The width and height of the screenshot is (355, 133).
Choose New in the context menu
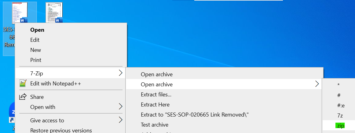pos(35,50)
